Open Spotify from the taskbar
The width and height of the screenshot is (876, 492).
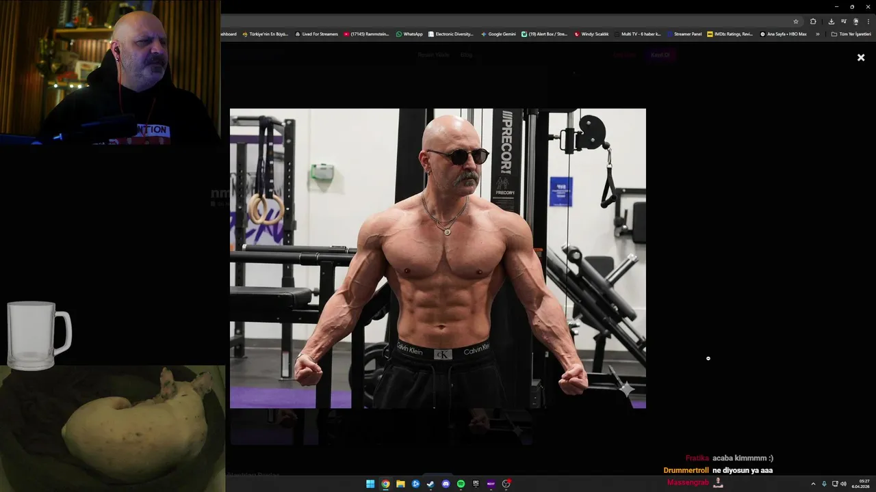[461, 484]
